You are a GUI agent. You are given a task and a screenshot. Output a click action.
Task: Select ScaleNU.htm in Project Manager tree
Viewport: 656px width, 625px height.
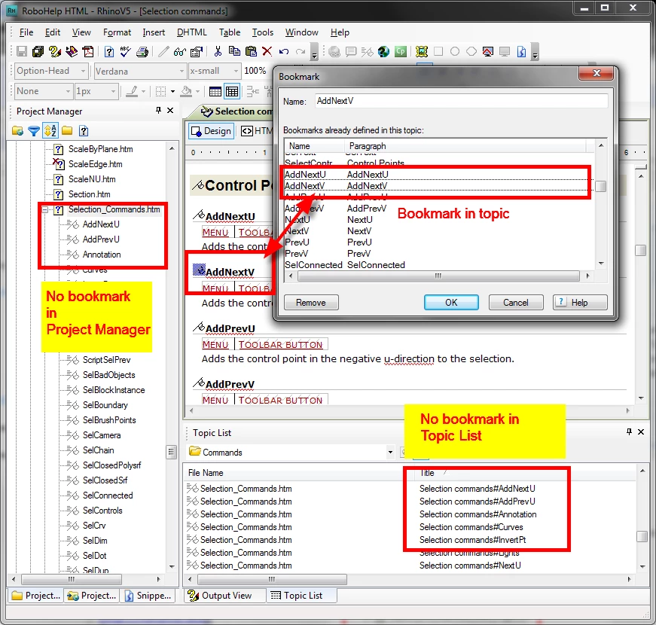(92, 179)
